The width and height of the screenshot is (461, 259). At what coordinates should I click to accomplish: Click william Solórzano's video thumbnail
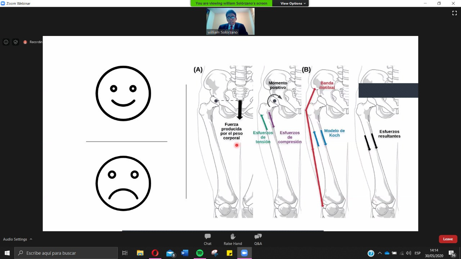point(230,21)
